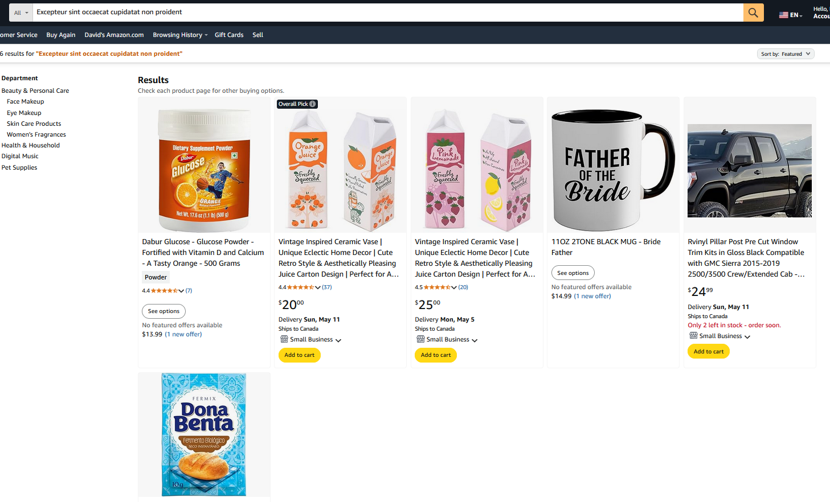Expand Small Business chevron on Rvinyl listing
Viewport: 830px width, 502px height.
click(x=747, y=337)
